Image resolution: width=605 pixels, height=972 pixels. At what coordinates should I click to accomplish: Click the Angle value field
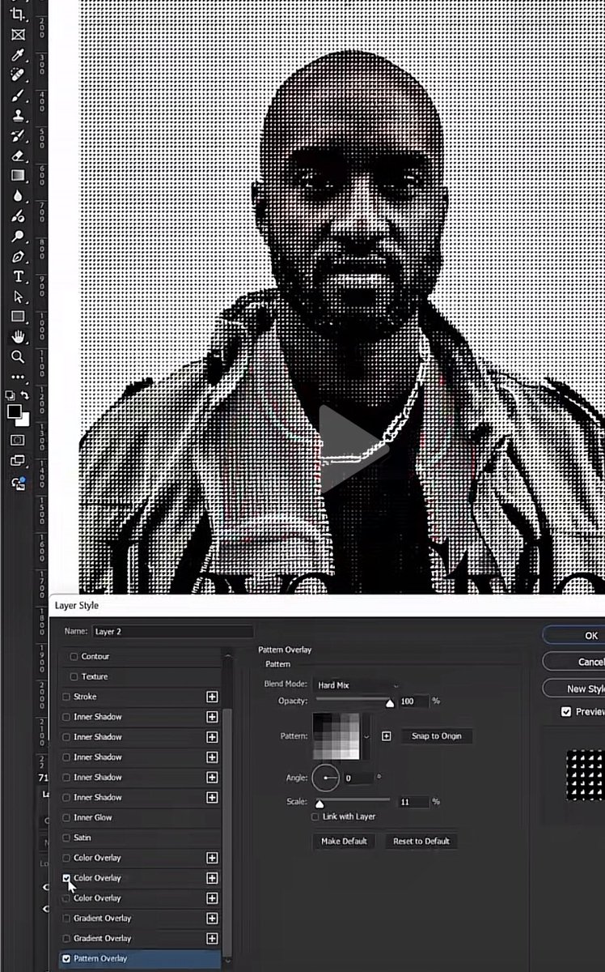358,778
